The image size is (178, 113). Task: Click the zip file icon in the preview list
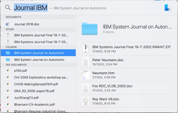[x=86, y=49]
